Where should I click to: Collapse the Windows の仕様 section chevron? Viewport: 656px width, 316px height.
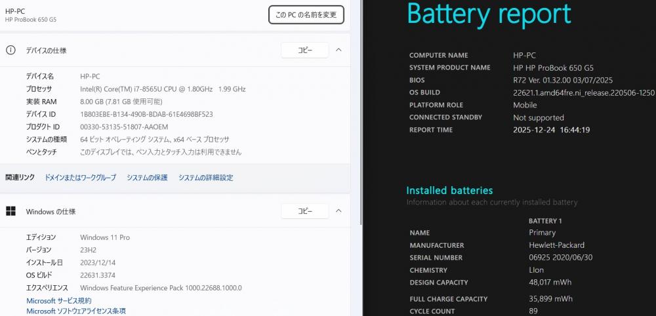[x=338, y=211]
